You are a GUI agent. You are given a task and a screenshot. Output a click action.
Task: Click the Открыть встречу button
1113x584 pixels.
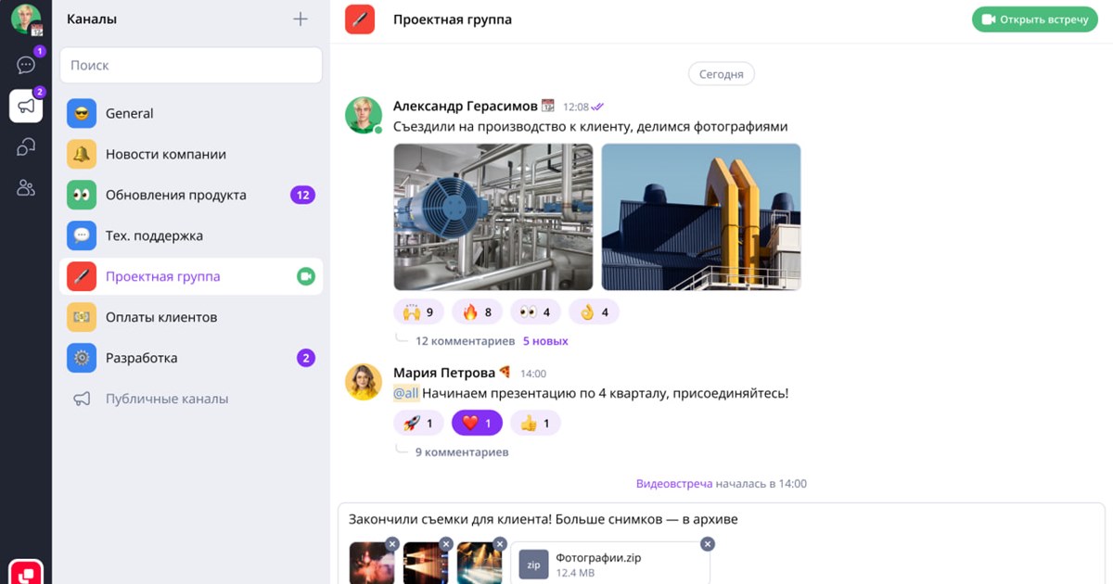[x=1034, y=19]
